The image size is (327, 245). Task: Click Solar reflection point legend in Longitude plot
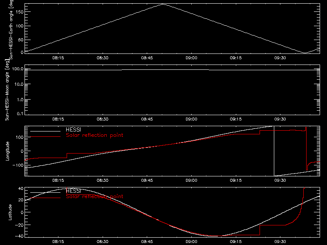94,135
